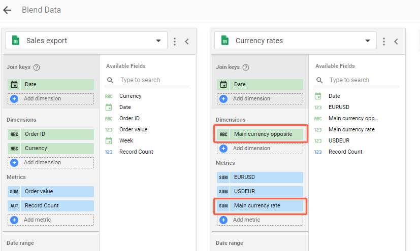420x251 pixels.
Task: Select the Record Count metric chip
Action: [x=51, y=205]
